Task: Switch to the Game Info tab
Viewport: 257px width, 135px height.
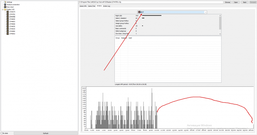Action: point(83,6)
